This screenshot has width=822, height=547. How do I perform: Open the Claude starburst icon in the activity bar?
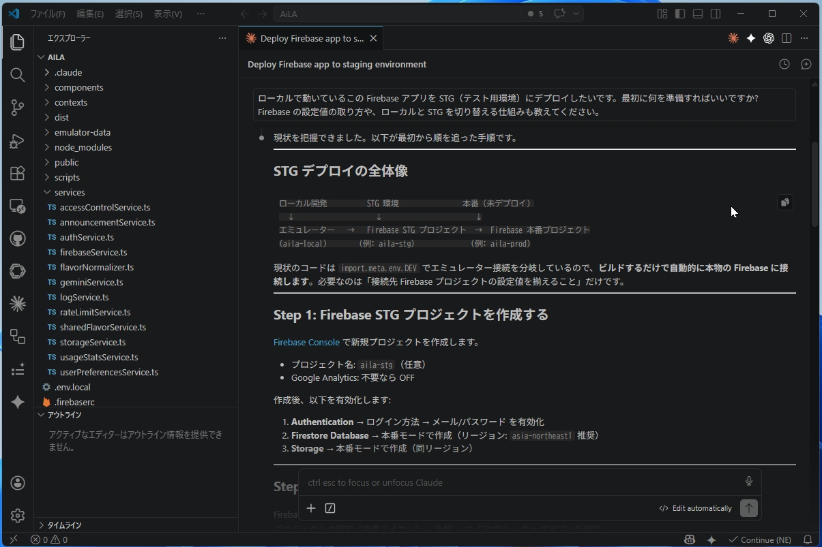coord(18,304)
